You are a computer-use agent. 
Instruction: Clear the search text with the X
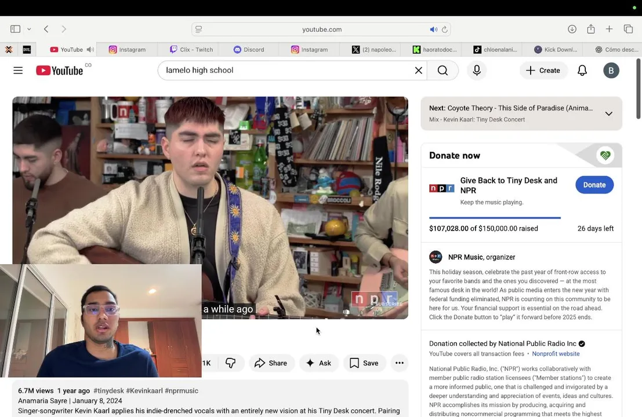pos(419,70)
